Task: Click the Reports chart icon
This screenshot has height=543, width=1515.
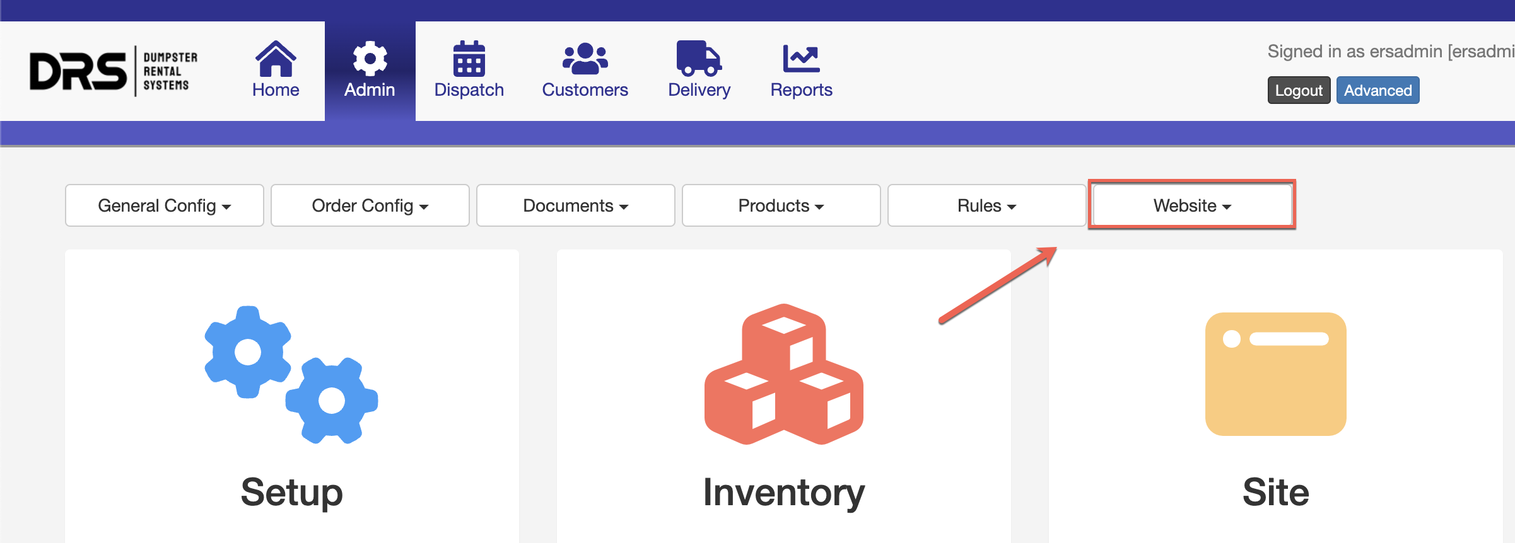Action: [801, 59]
